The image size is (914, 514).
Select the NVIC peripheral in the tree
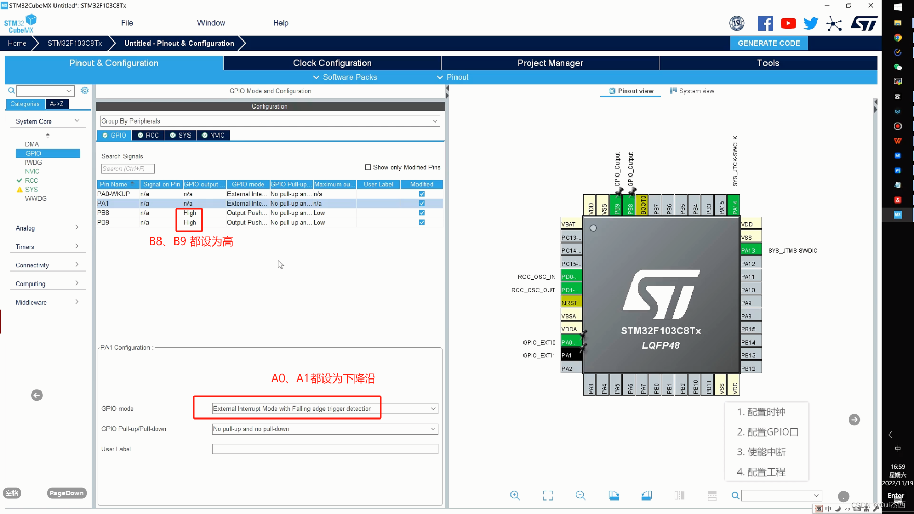(x=32, y=171)
